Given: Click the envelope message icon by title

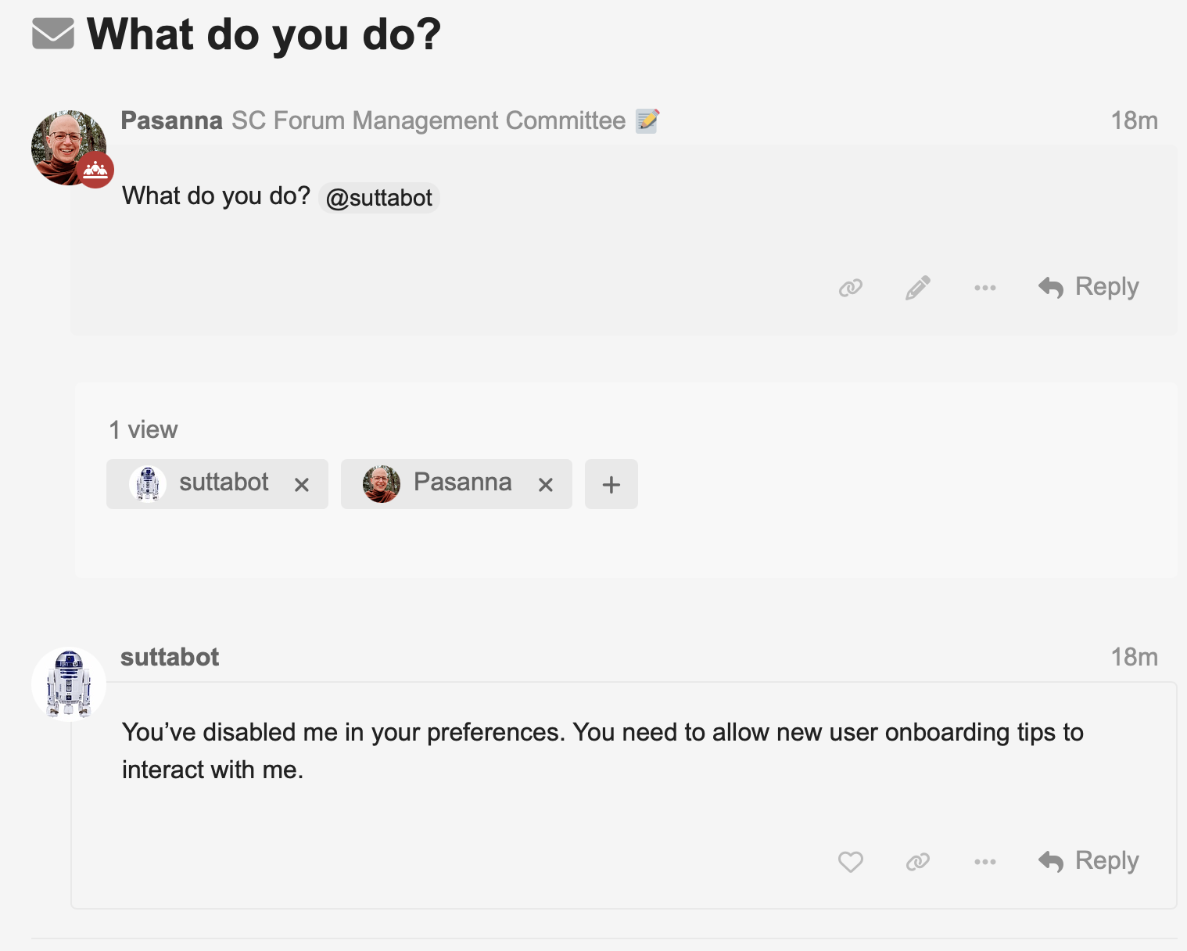Looking at the screenshot, I should (53, 34).
